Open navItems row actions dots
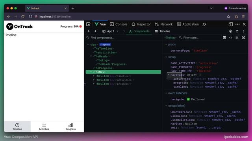This screenshot has width=252, height=141. tap(200, 75)
